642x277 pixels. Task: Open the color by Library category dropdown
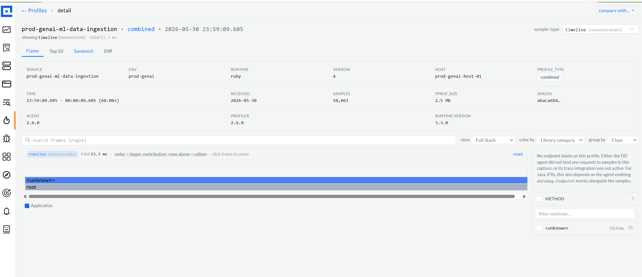[560, 140]
